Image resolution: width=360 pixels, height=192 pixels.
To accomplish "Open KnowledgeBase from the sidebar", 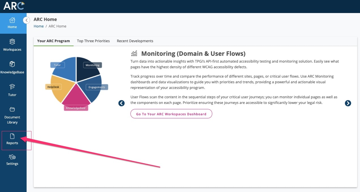I will (12, 68).
